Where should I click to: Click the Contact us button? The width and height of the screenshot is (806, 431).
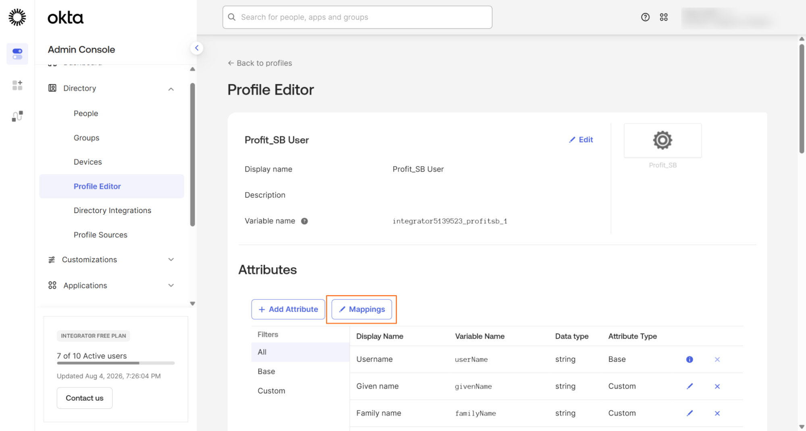[84, 398]
